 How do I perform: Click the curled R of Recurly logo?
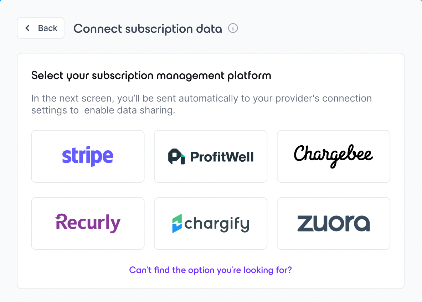pos(61,221)
